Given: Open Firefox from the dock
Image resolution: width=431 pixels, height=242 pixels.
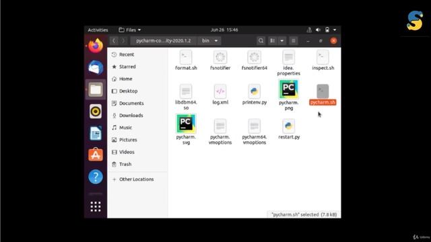Looking at the screenshot, I should pos(96,46).
